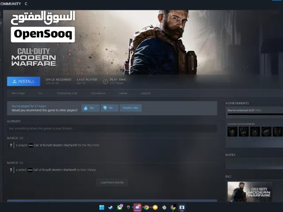Open the Support tab

[145, 93]
